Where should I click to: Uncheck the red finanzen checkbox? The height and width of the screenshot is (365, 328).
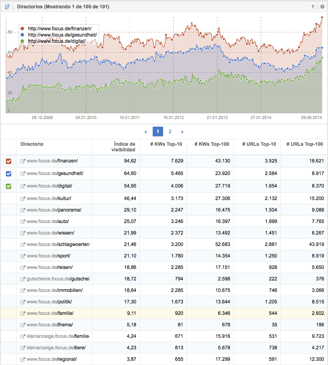coord(9,161)
